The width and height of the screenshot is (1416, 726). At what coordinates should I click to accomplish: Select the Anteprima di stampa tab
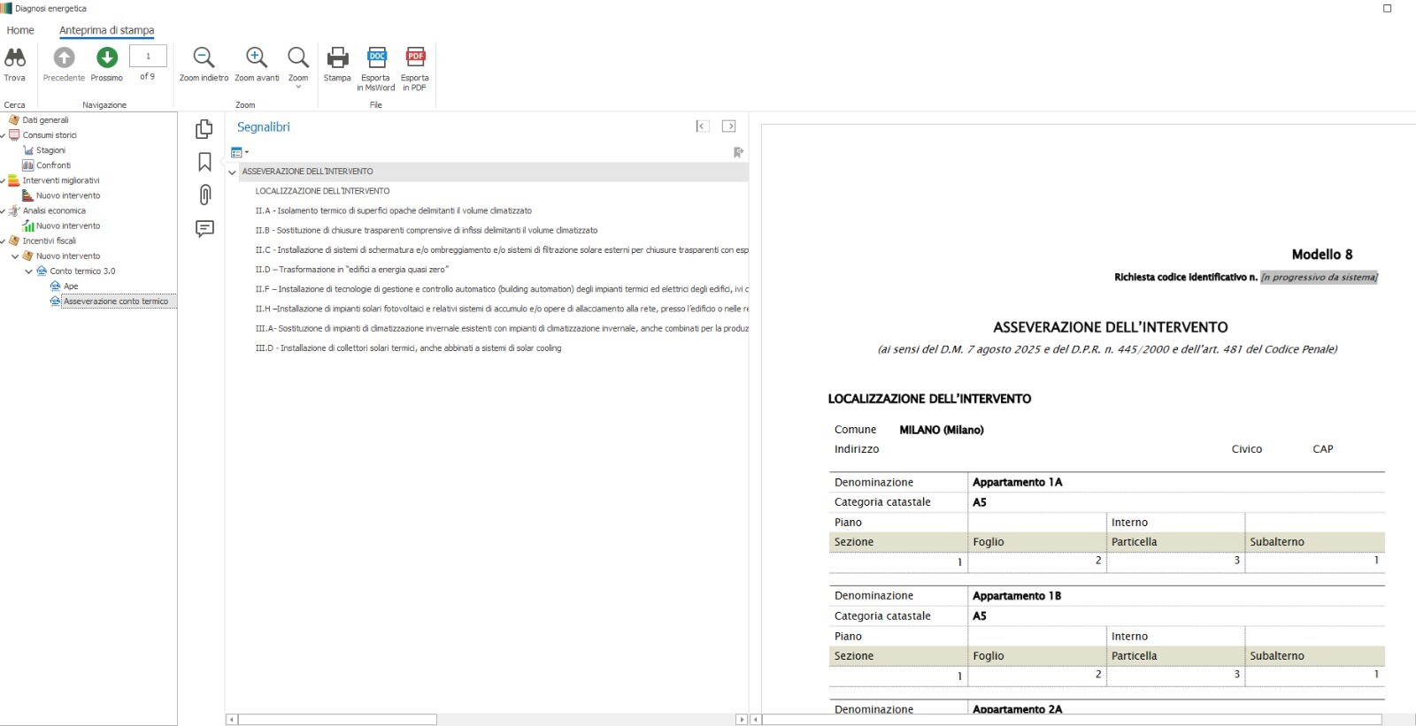click(x=106, y=30)
